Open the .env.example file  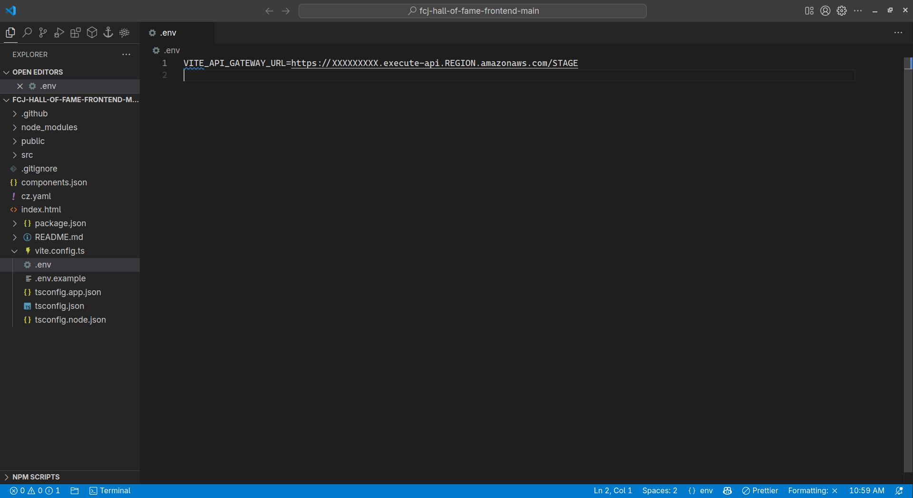(x=70, y=278)
